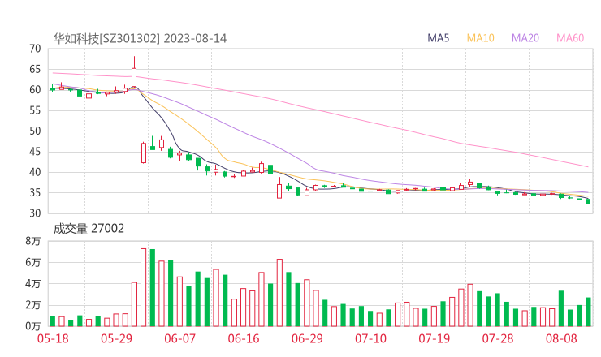Click the chart title 华如科技[SZ301302] 2023-08-14

(x=140, y=38)
